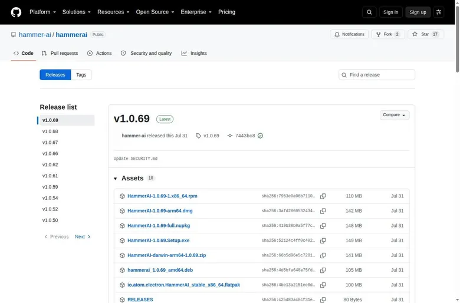Focus the Find a release field
460x303 pixels.
pyautogui.click(x=377, y=75)
